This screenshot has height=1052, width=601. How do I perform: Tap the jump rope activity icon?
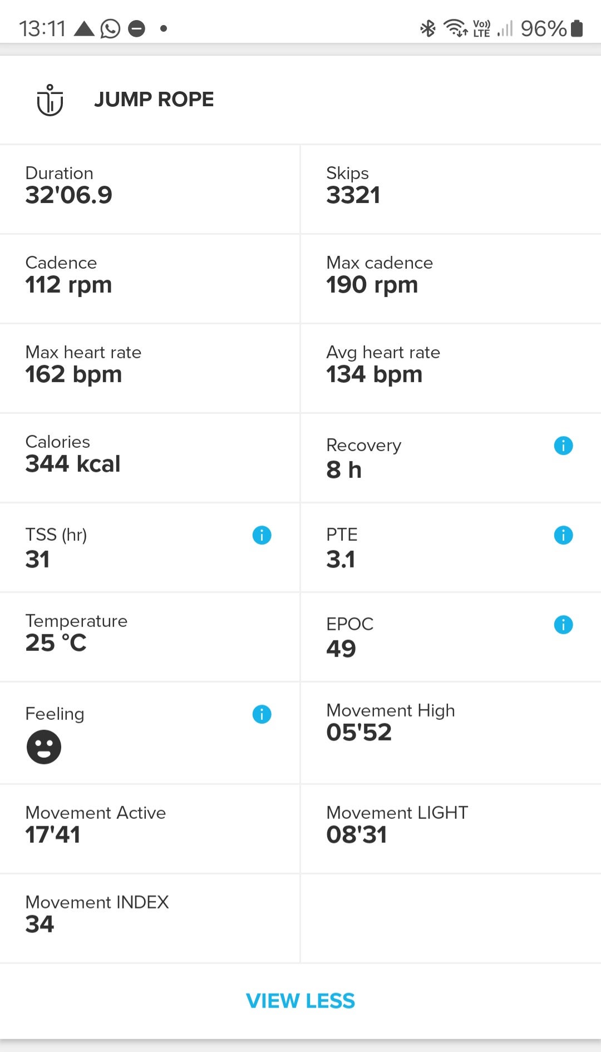(50, 100)
